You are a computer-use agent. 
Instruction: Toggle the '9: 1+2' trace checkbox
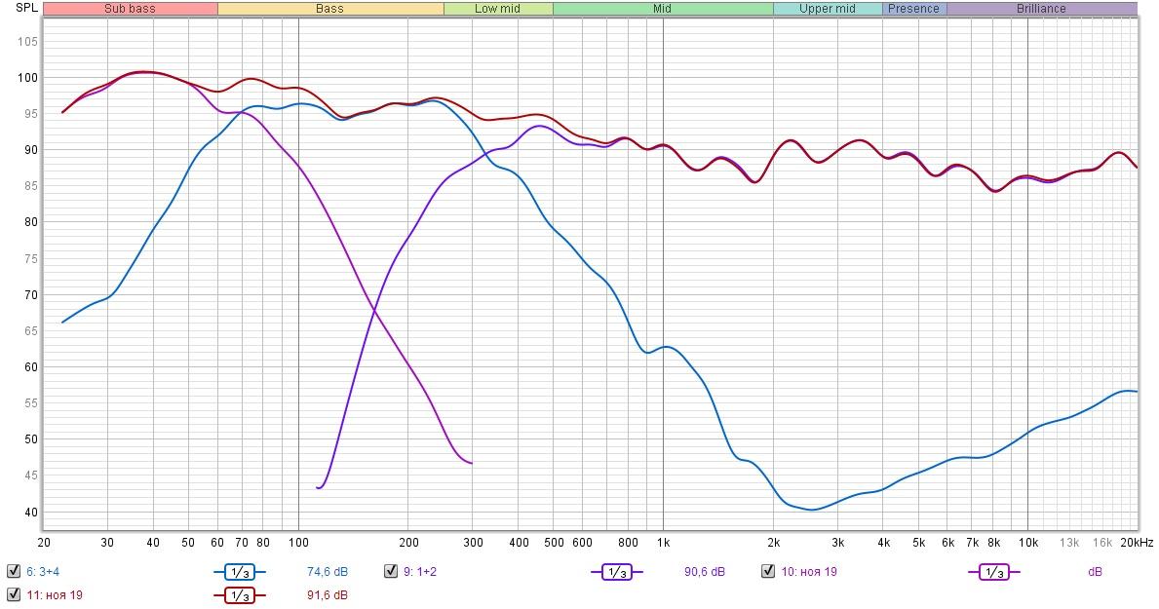391,571
